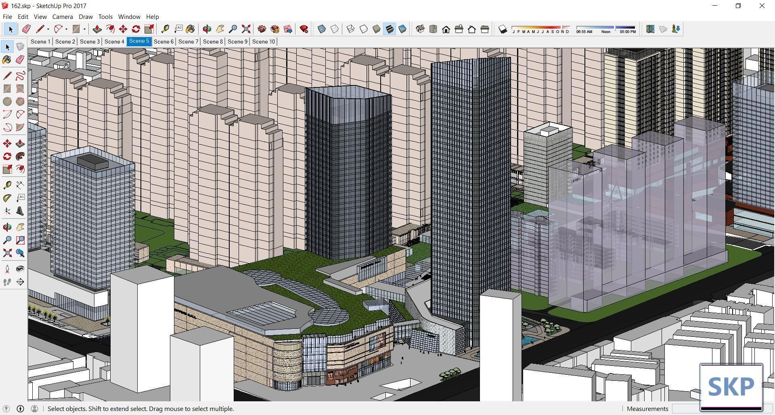Viewport: 775px width, 415px height.
Task: Select the Rotate tool in top toolbar
Action: (136, 29)
